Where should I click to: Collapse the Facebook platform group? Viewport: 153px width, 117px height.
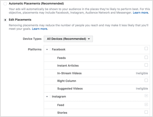[47, 49]
